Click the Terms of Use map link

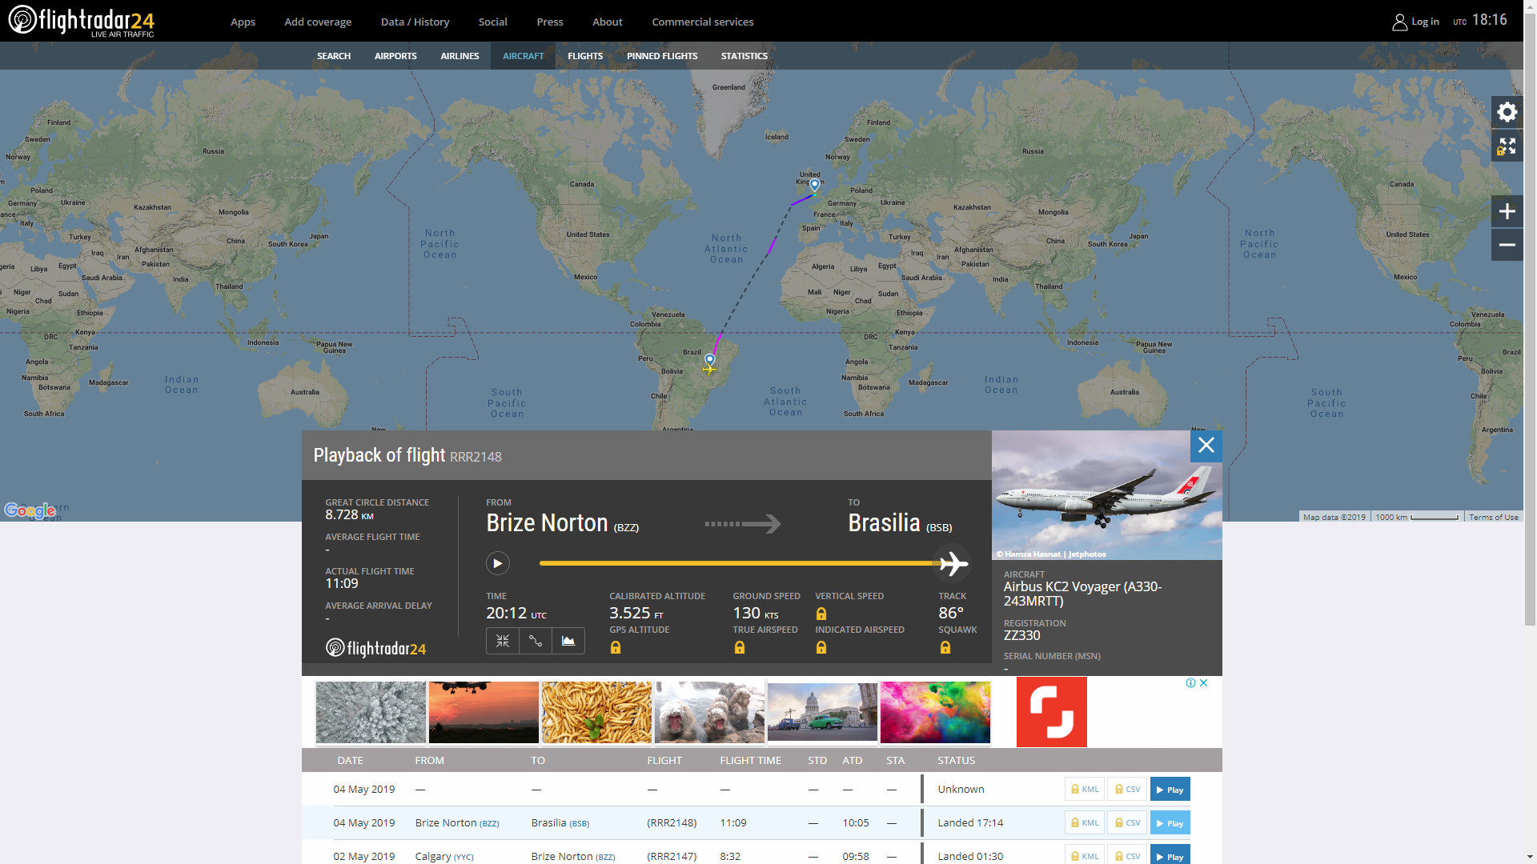(x=1493, y=517)
